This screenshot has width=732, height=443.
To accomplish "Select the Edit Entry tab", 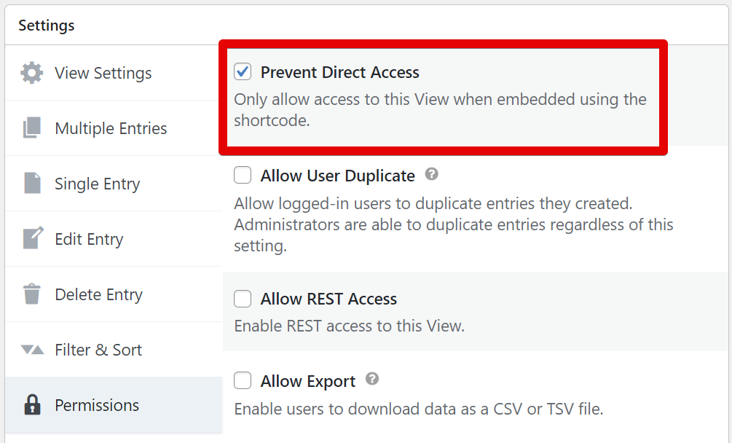I will pyautogui.click(x=89, y=239).
